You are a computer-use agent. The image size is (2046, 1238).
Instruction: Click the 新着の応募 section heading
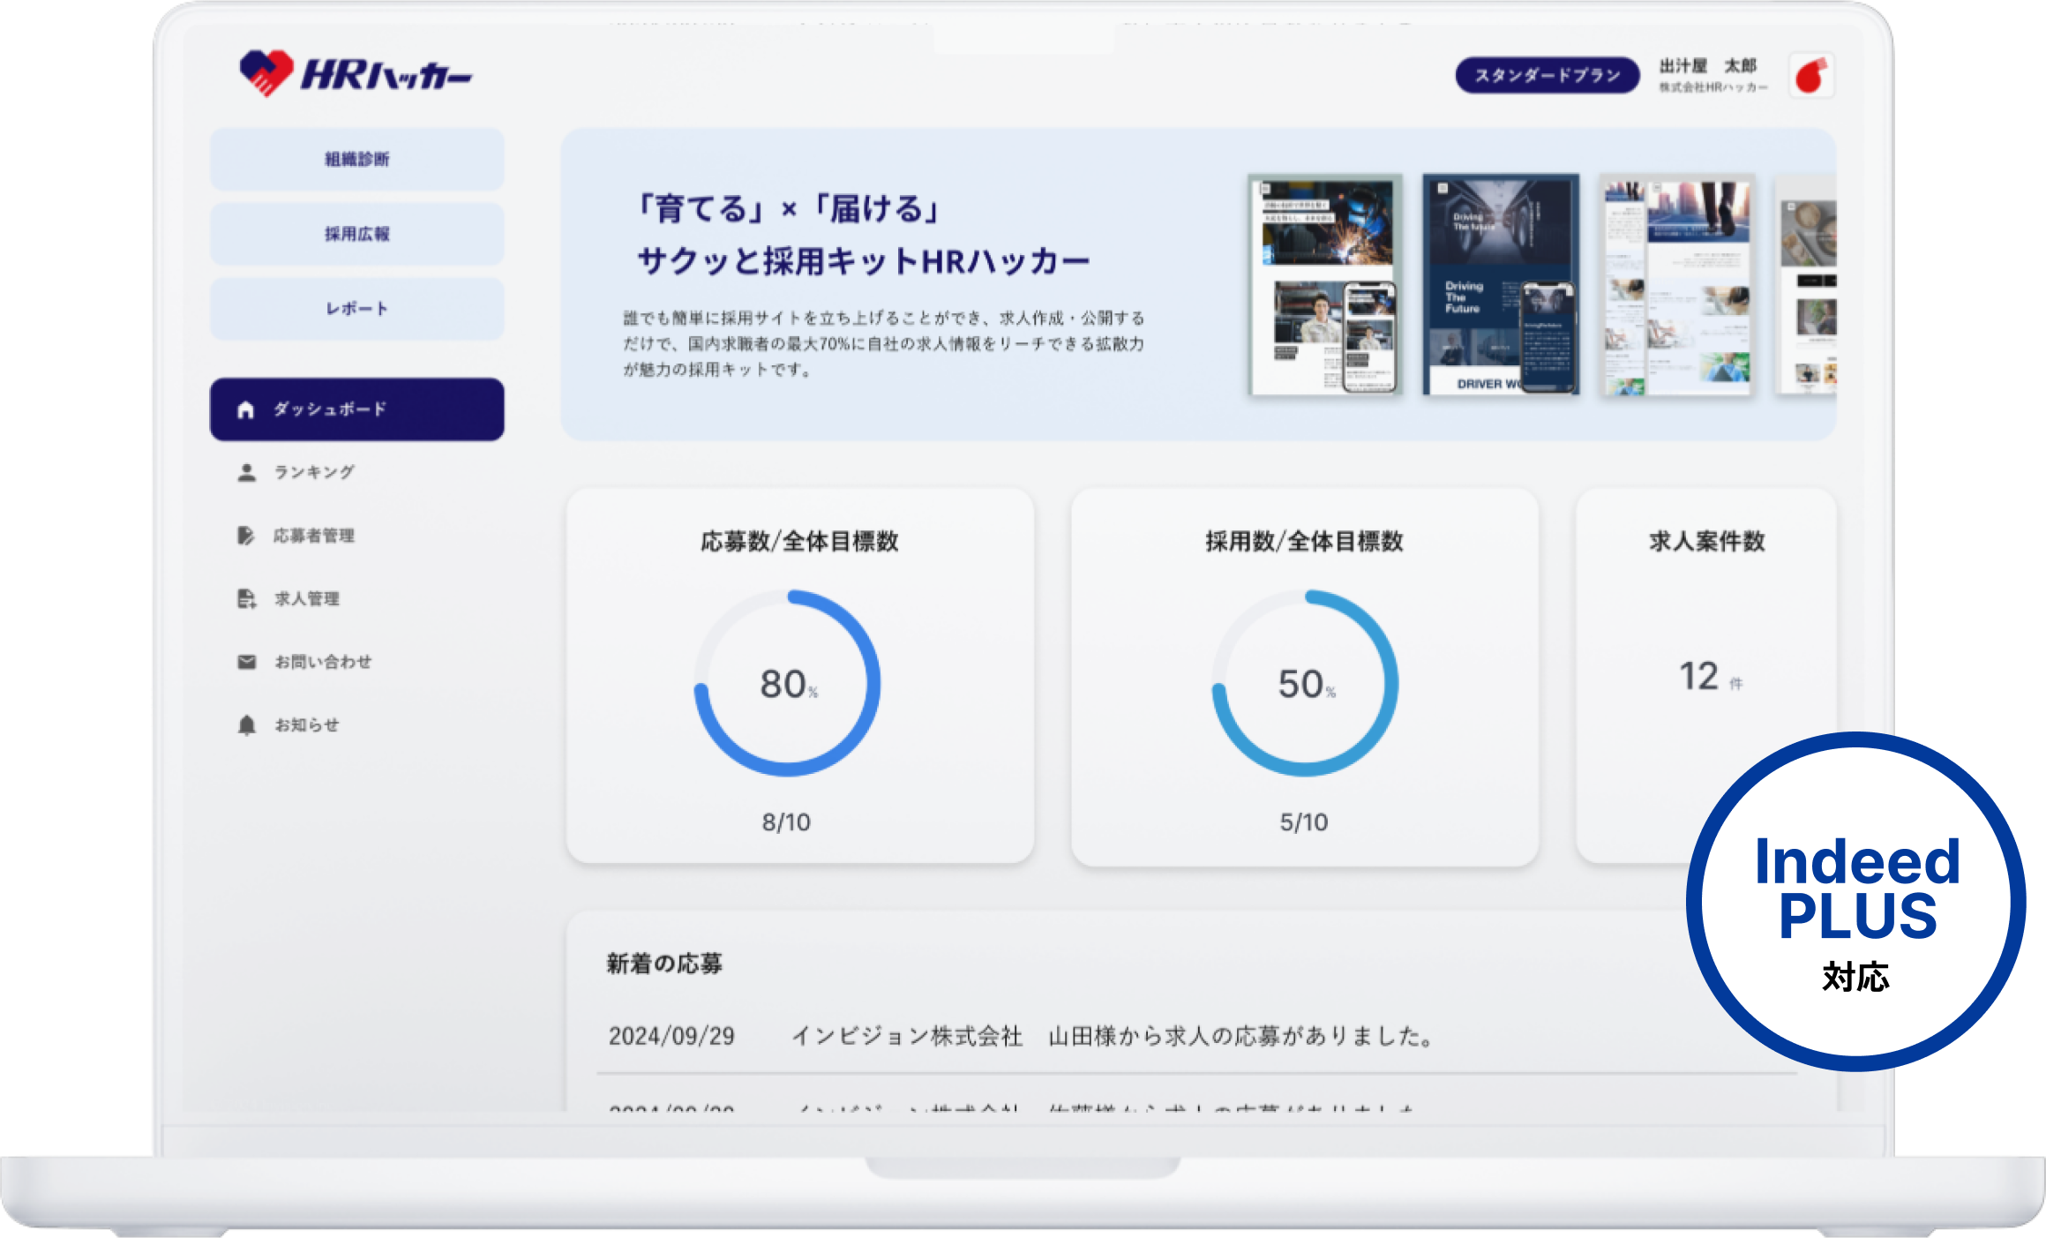(x=664, y=964)
